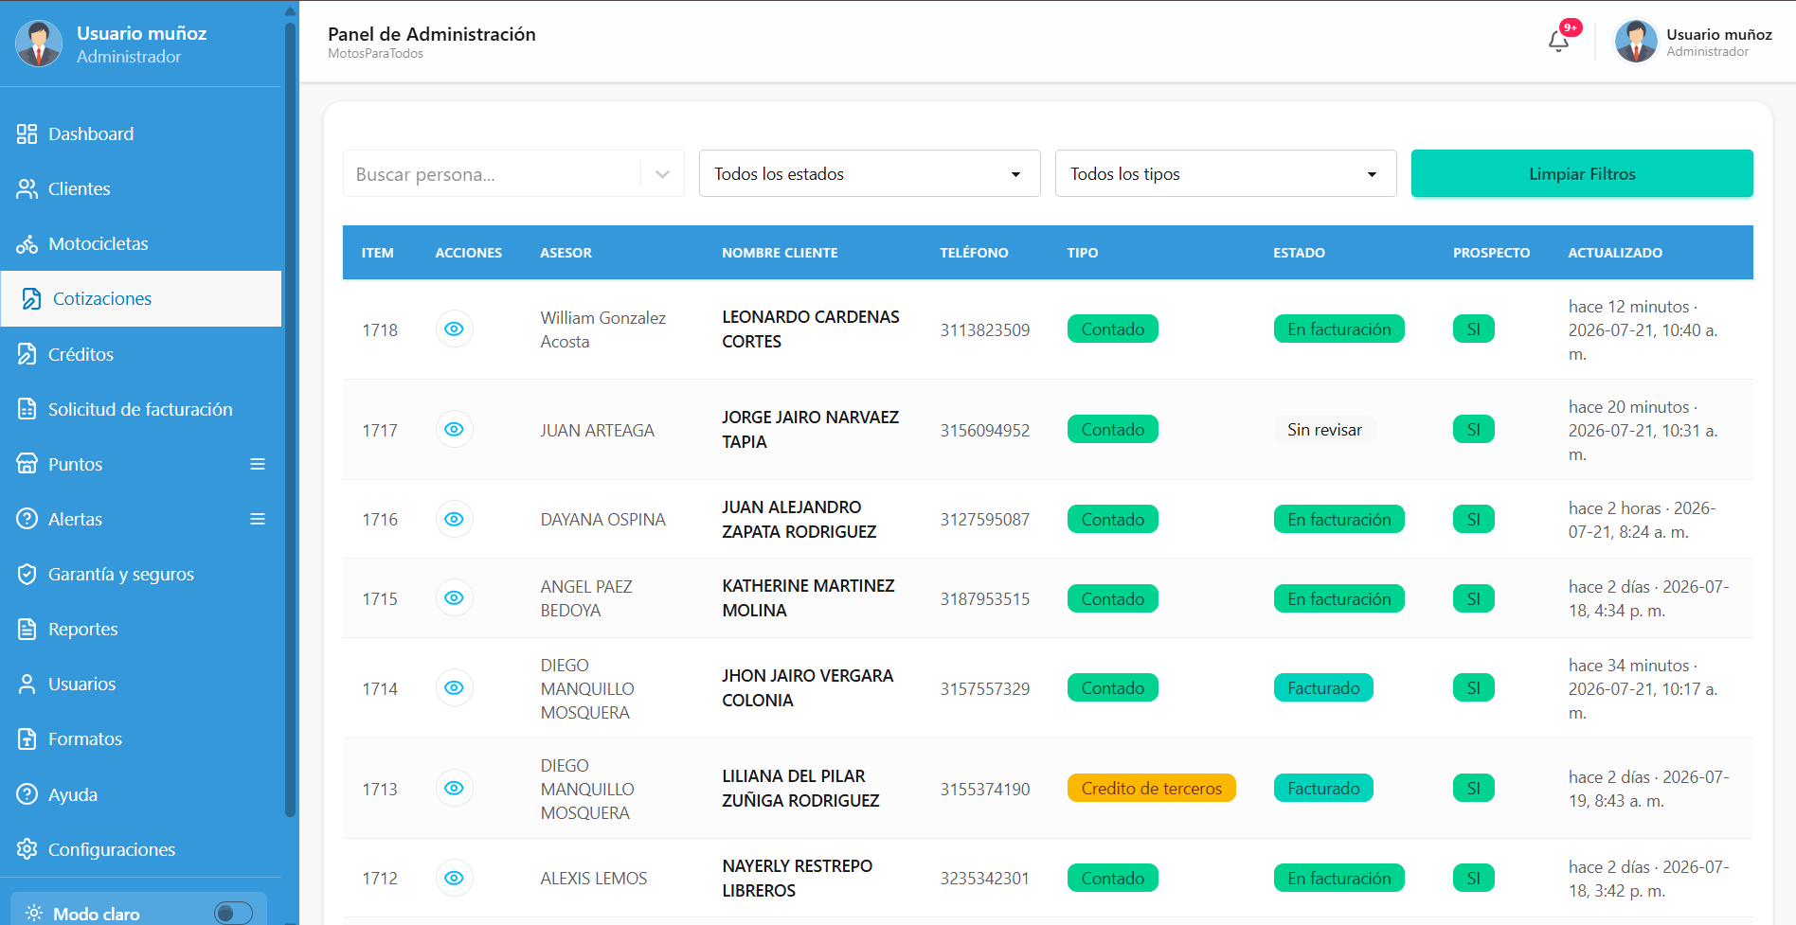
Task: Open the Todos los estados dropdown
Action: pos(870,173)
